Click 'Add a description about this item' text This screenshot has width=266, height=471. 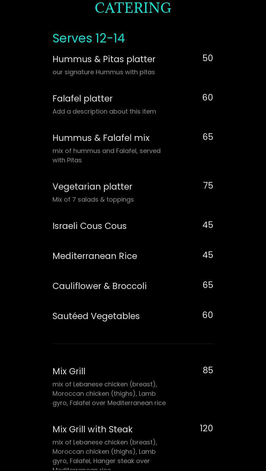tap(104, 112)
